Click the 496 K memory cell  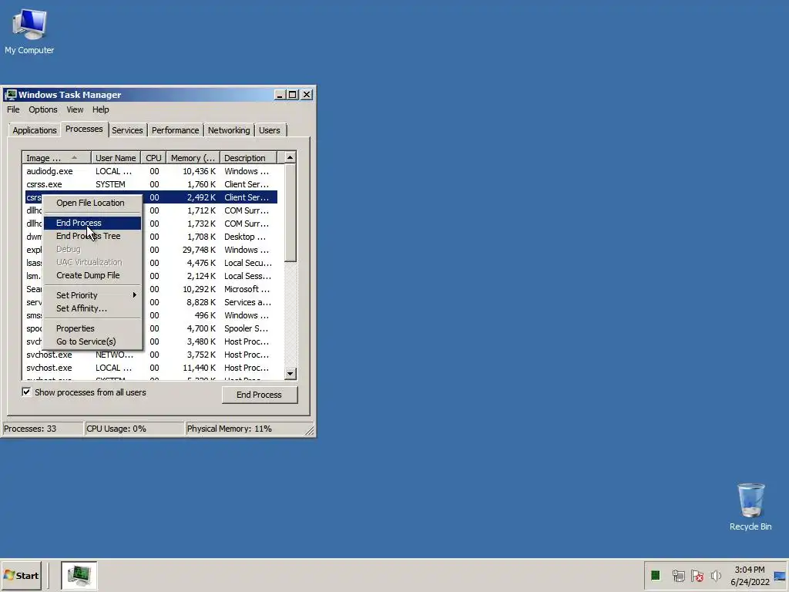tap(205, 315)
